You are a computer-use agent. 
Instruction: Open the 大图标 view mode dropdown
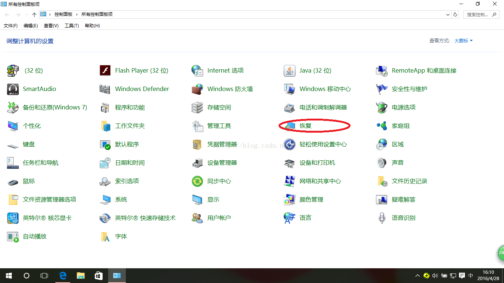point(463,41)
